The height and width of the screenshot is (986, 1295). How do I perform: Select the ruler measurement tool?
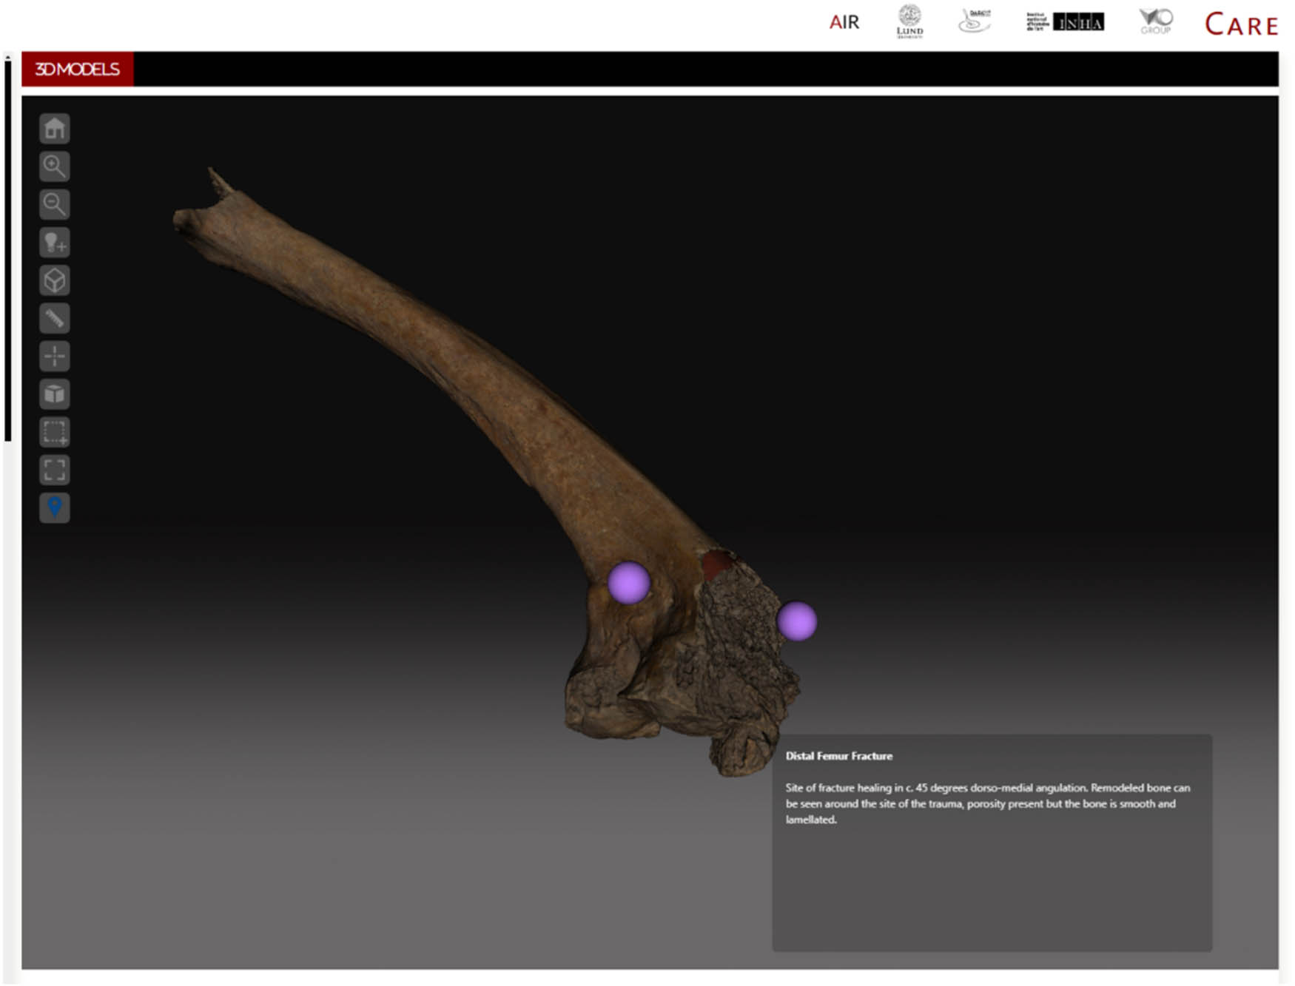point(54,318)
